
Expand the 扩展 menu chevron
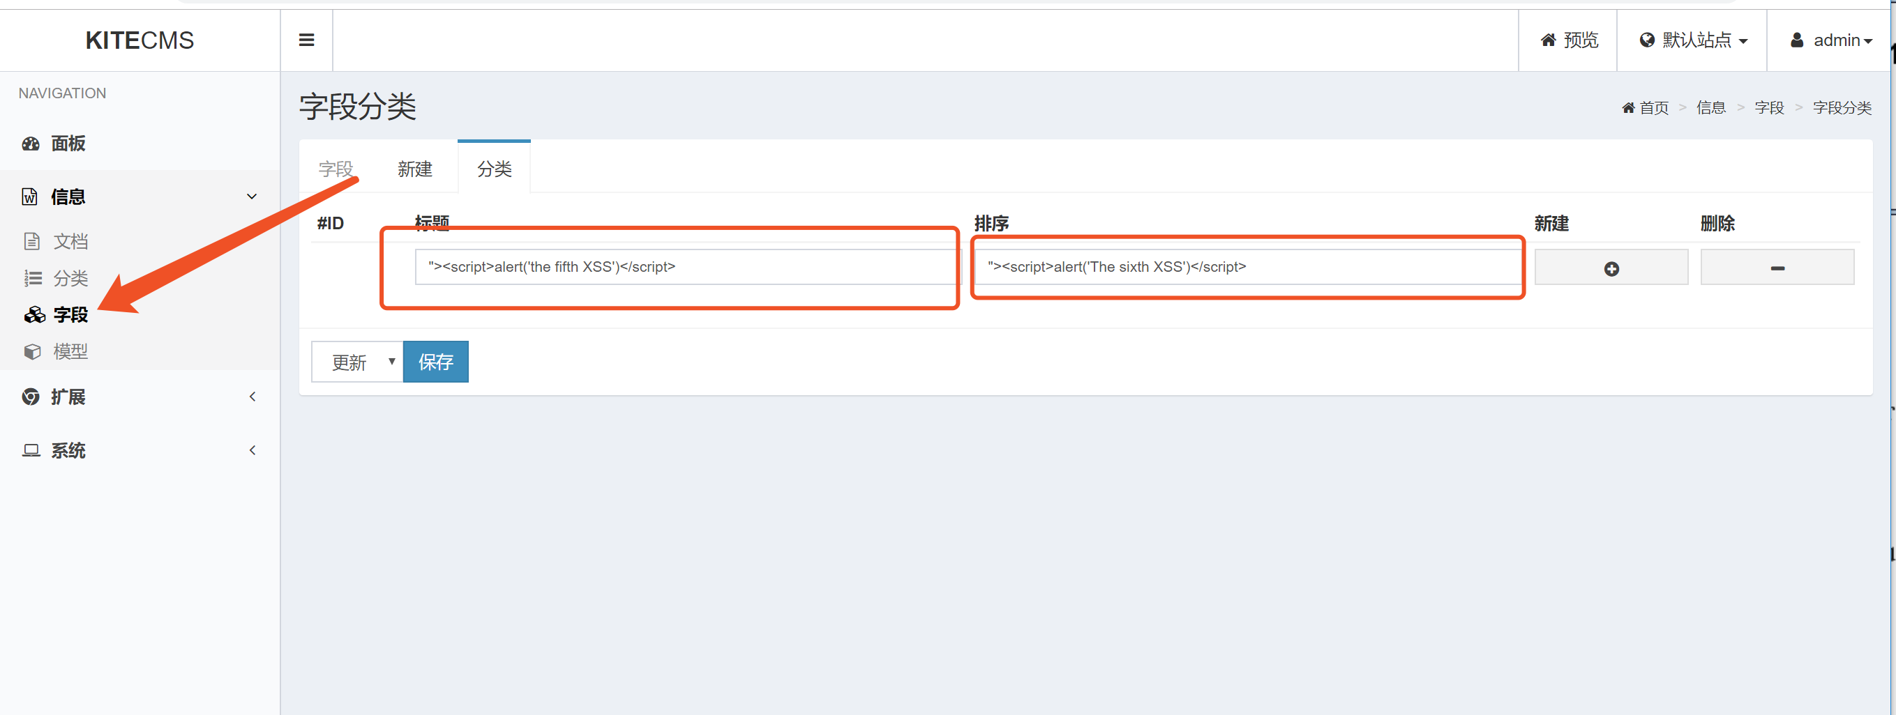click(x=253, y=397)
